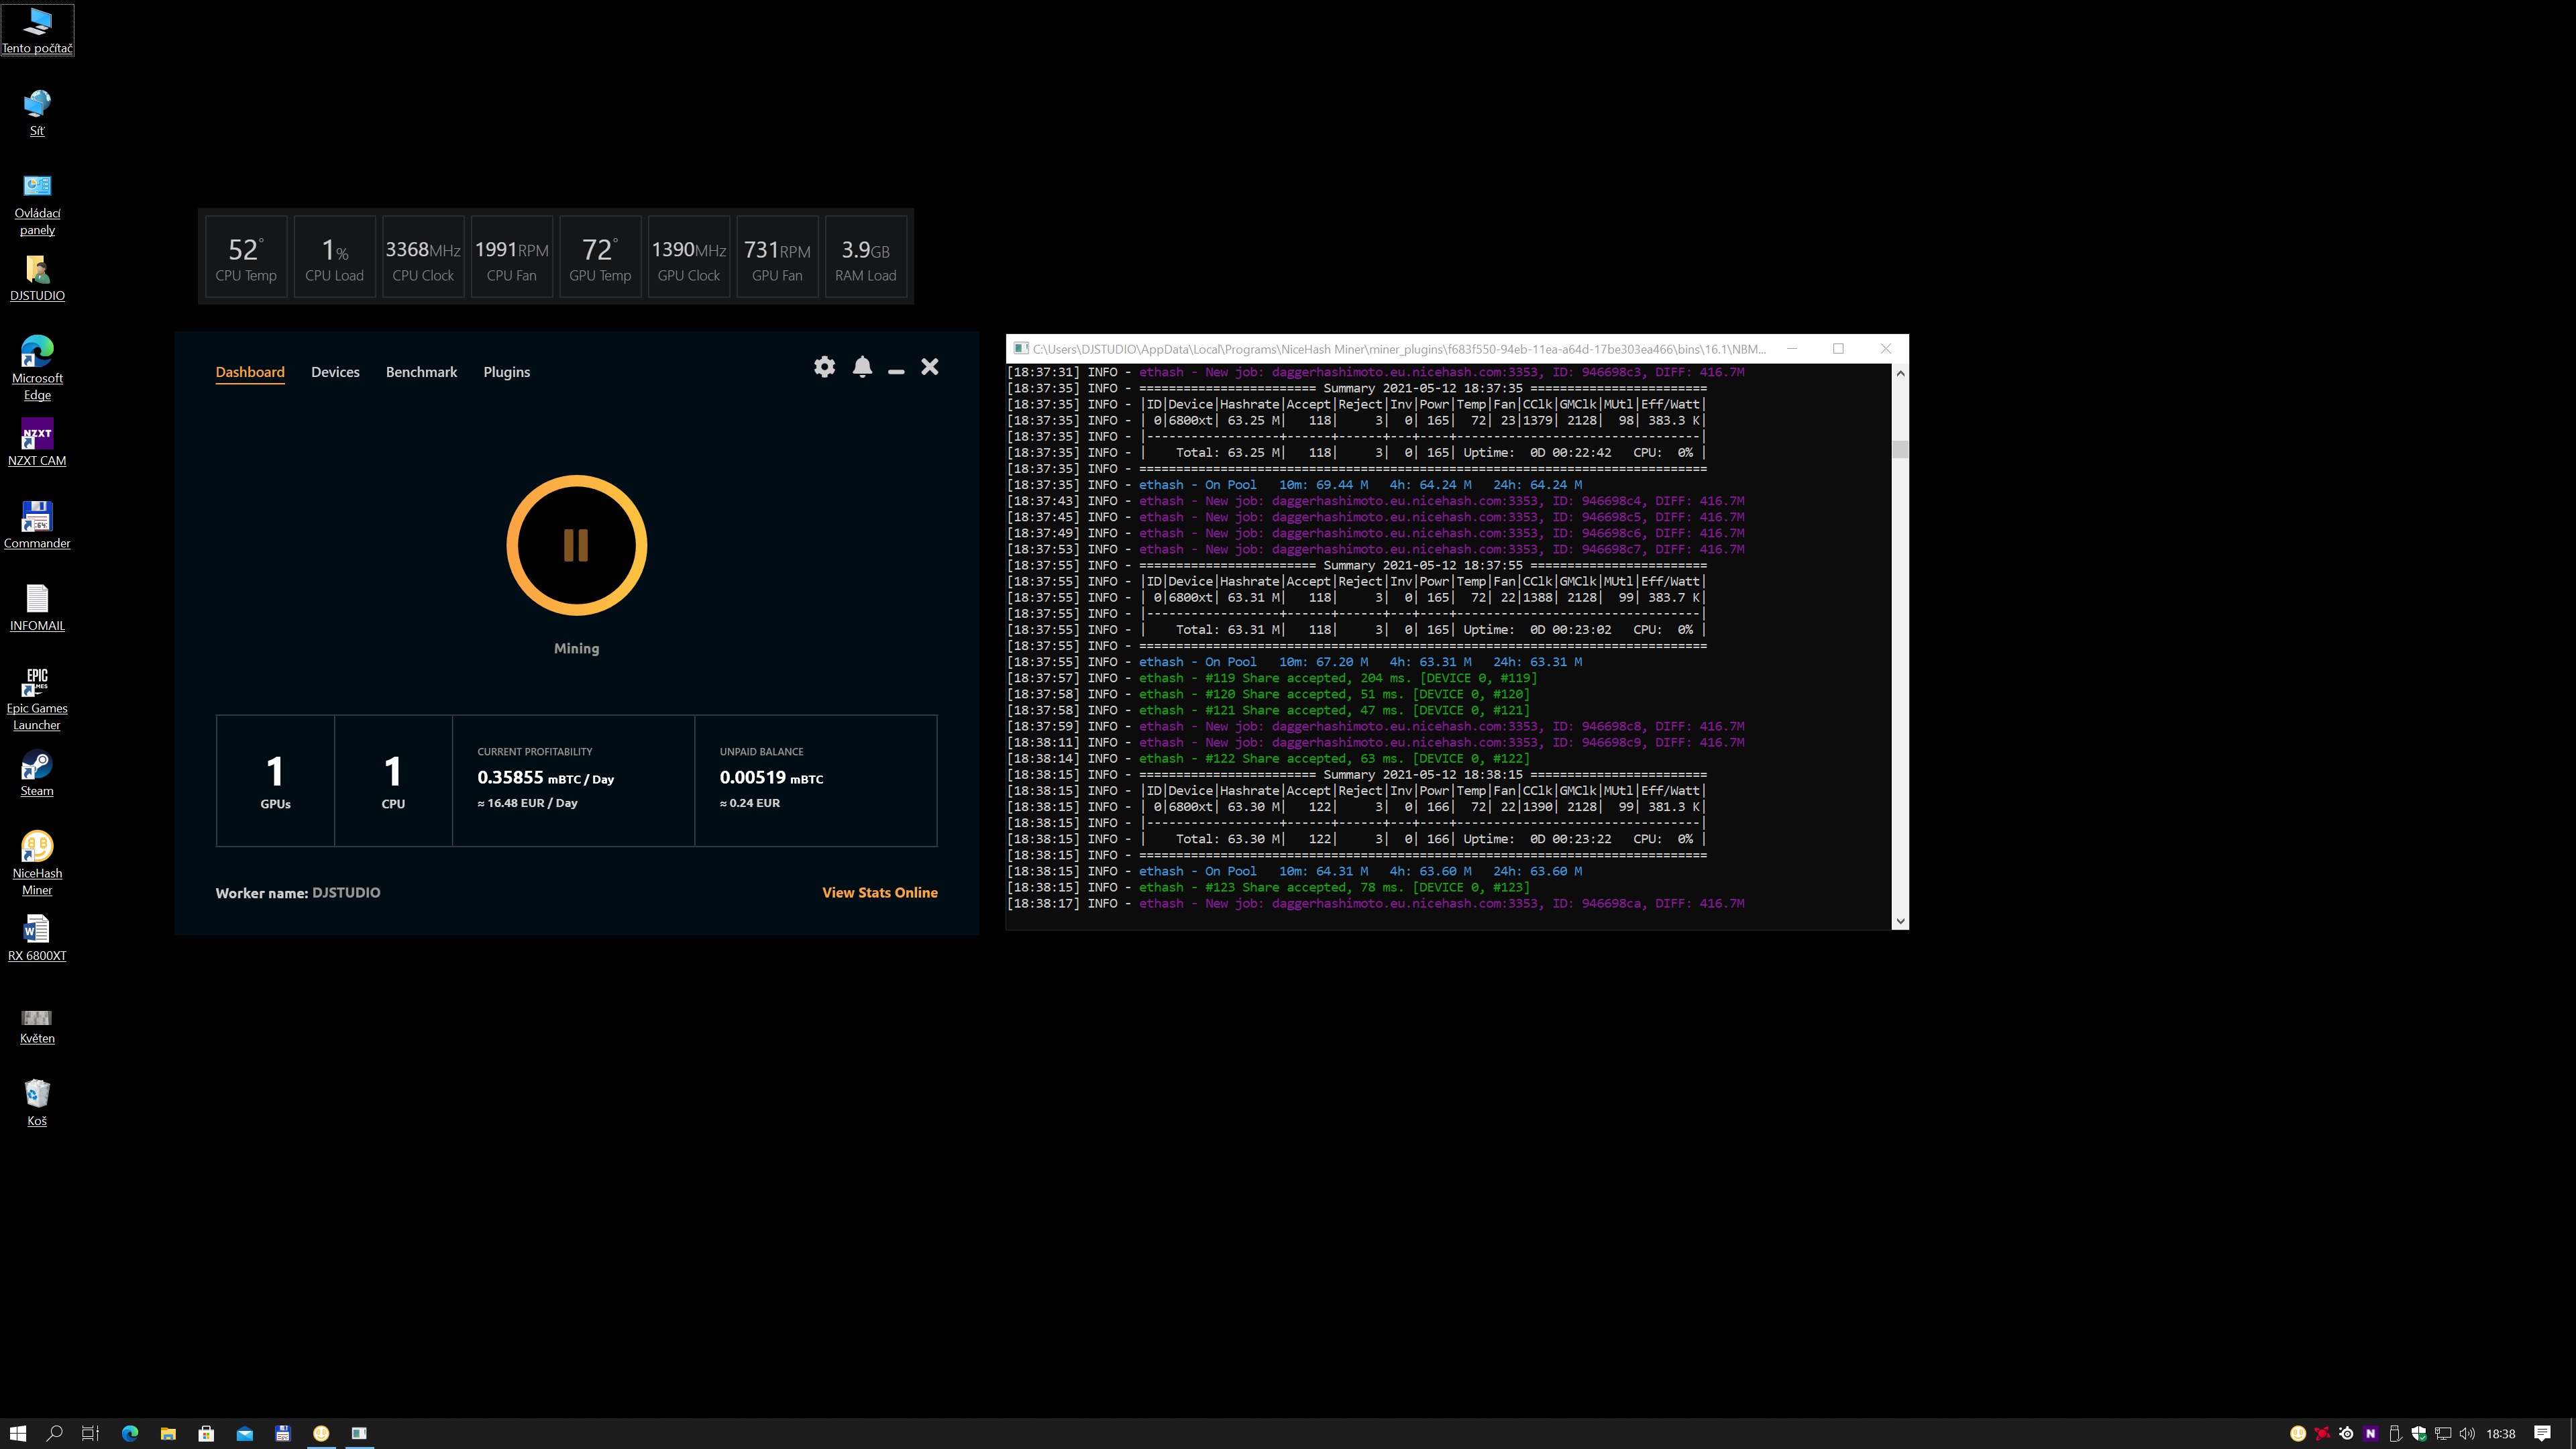Click the unpaid balance 0.00519 mBTC value
The image size is (2576, 1449).
[771, 778]
